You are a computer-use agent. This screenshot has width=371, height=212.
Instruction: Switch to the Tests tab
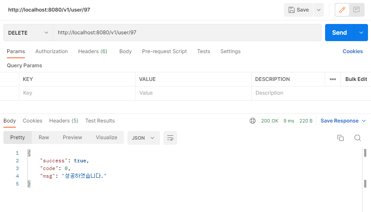(204, 51)
